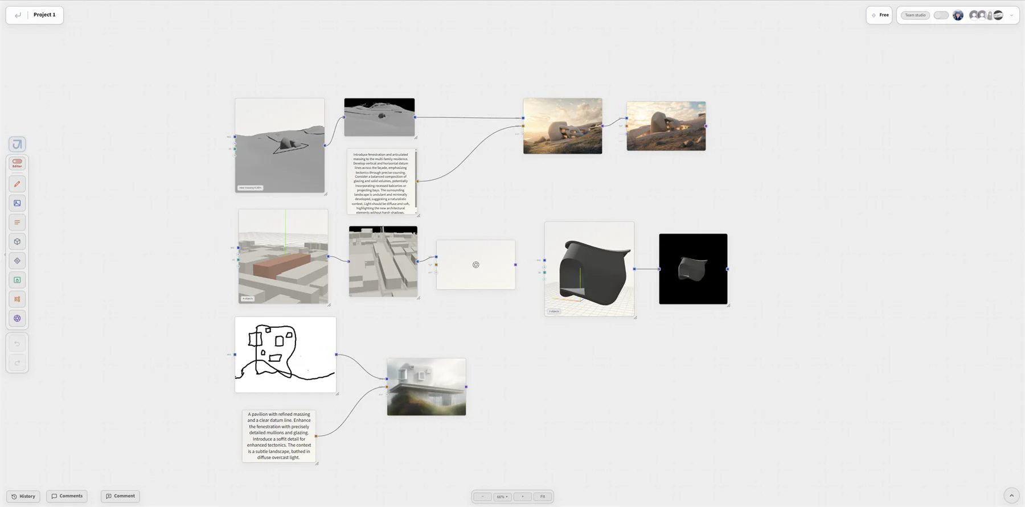Viewport: 1025px width, 507px height.
Task: Click the resize handle of the sketch node
Action: pos(337,393)
